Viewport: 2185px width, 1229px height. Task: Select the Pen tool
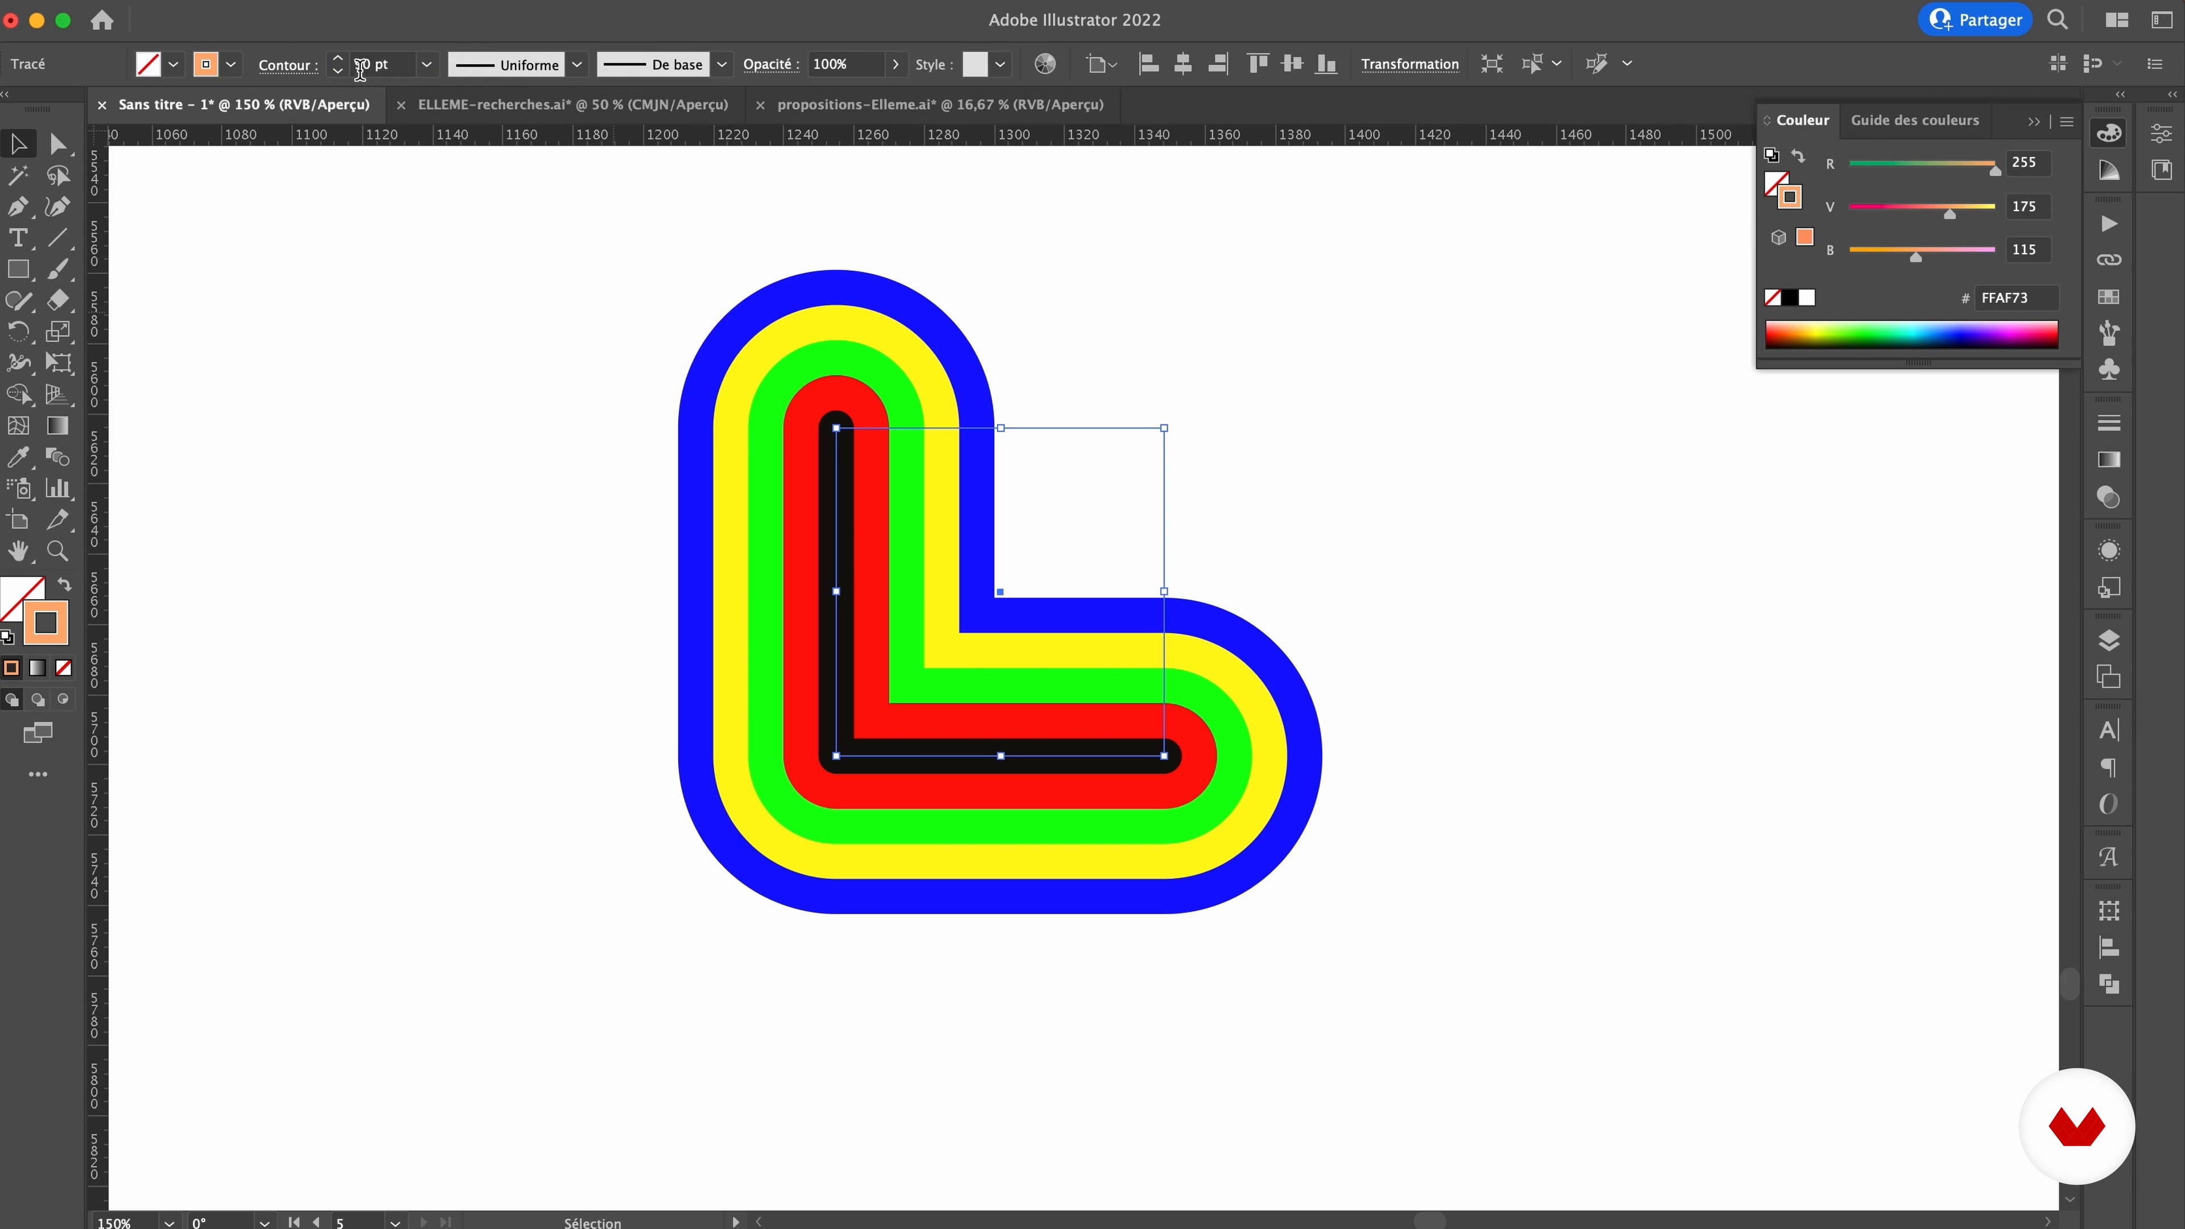coord(18,207)
